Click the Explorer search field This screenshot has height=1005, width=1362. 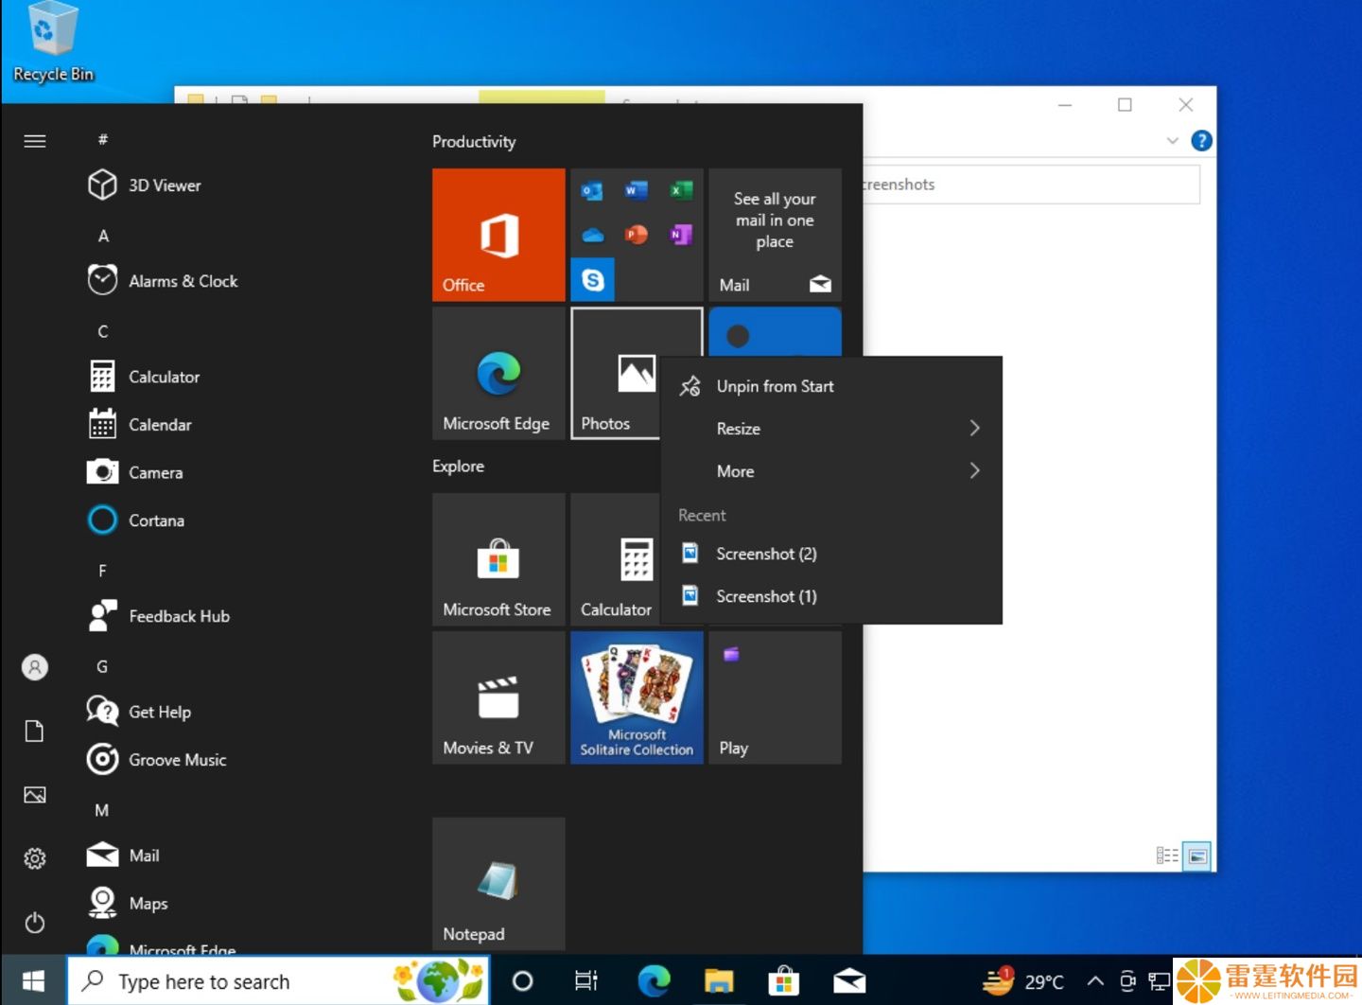pyautogui.click(x=1031, y=185)
